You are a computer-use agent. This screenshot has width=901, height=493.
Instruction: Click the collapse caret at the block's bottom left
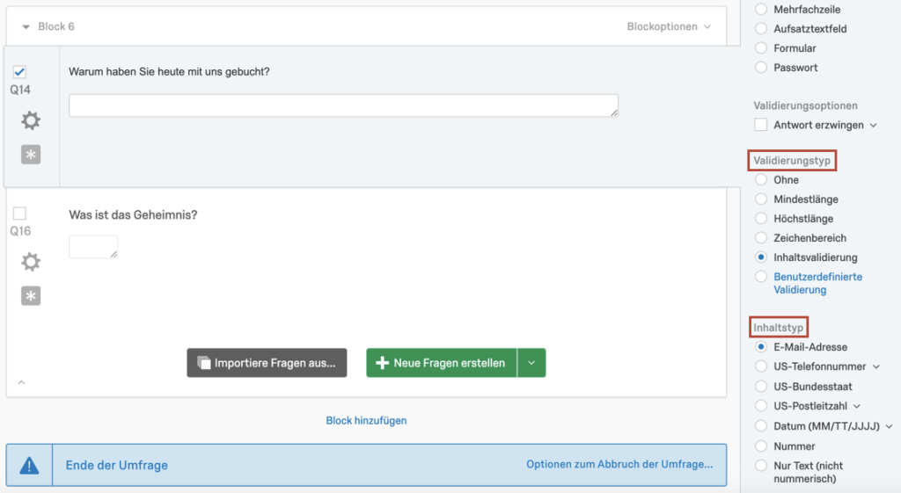coord(21,382)
